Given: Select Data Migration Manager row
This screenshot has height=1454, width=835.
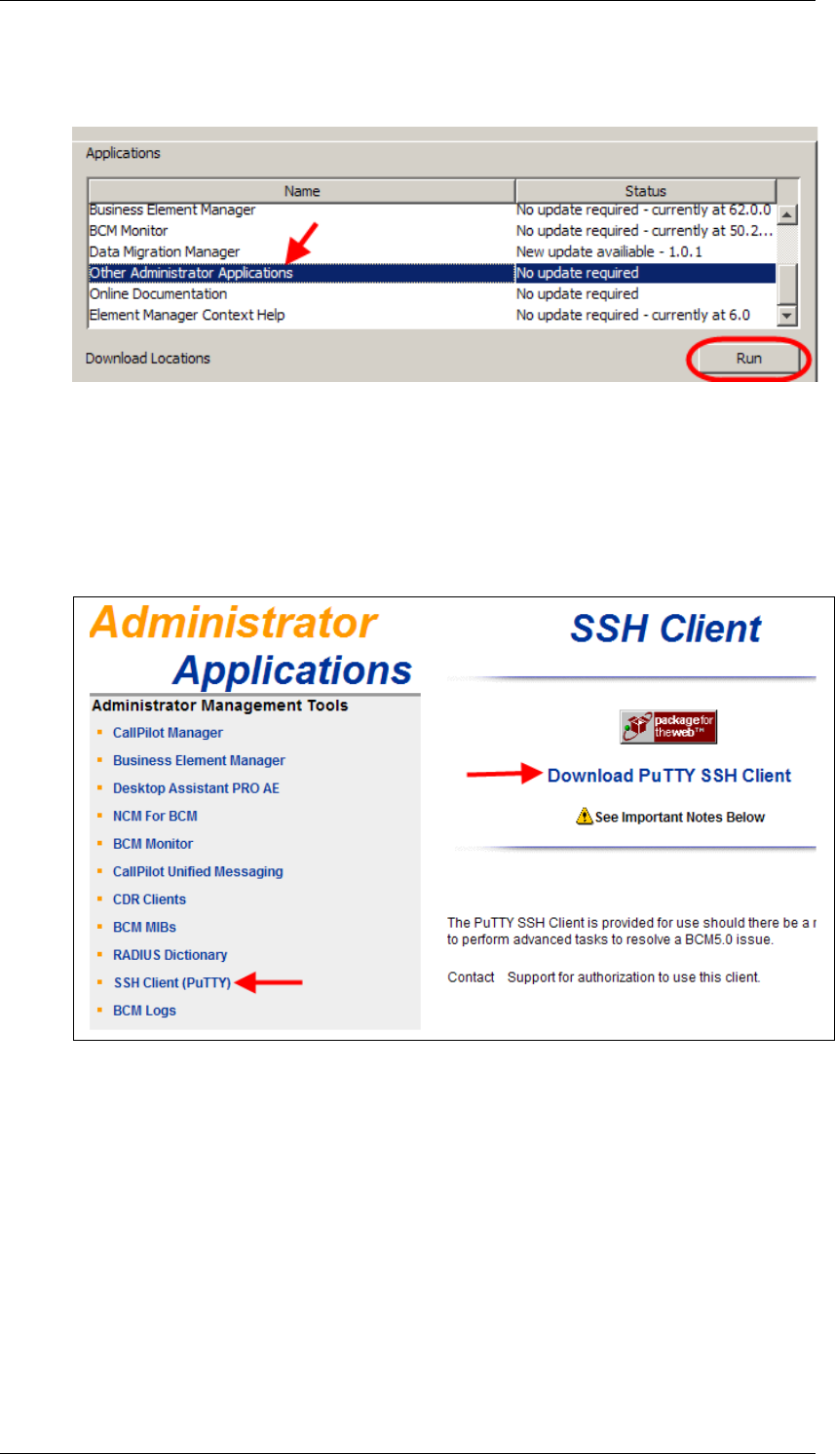Looking at the screenshot, I should [433, 251].
